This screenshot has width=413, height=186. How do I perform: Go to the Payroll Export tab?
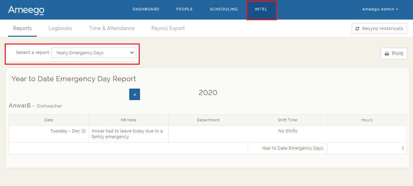click(168, 28)
